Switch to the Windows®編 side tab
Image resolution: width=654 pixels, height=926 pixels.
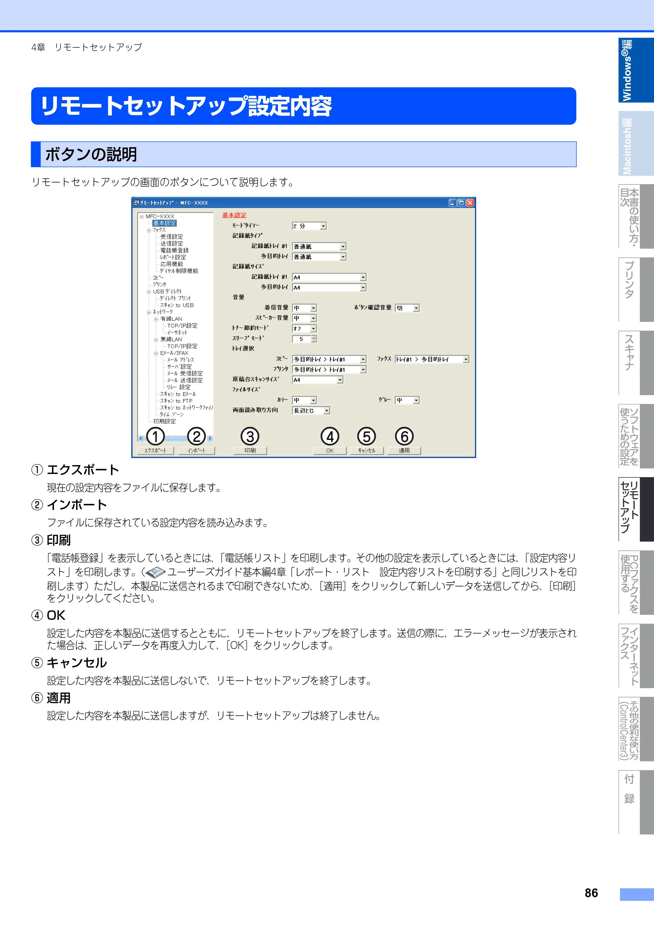636,70
